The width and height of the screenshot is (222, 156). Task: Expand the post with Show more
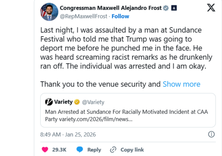[x=181, y=84]
